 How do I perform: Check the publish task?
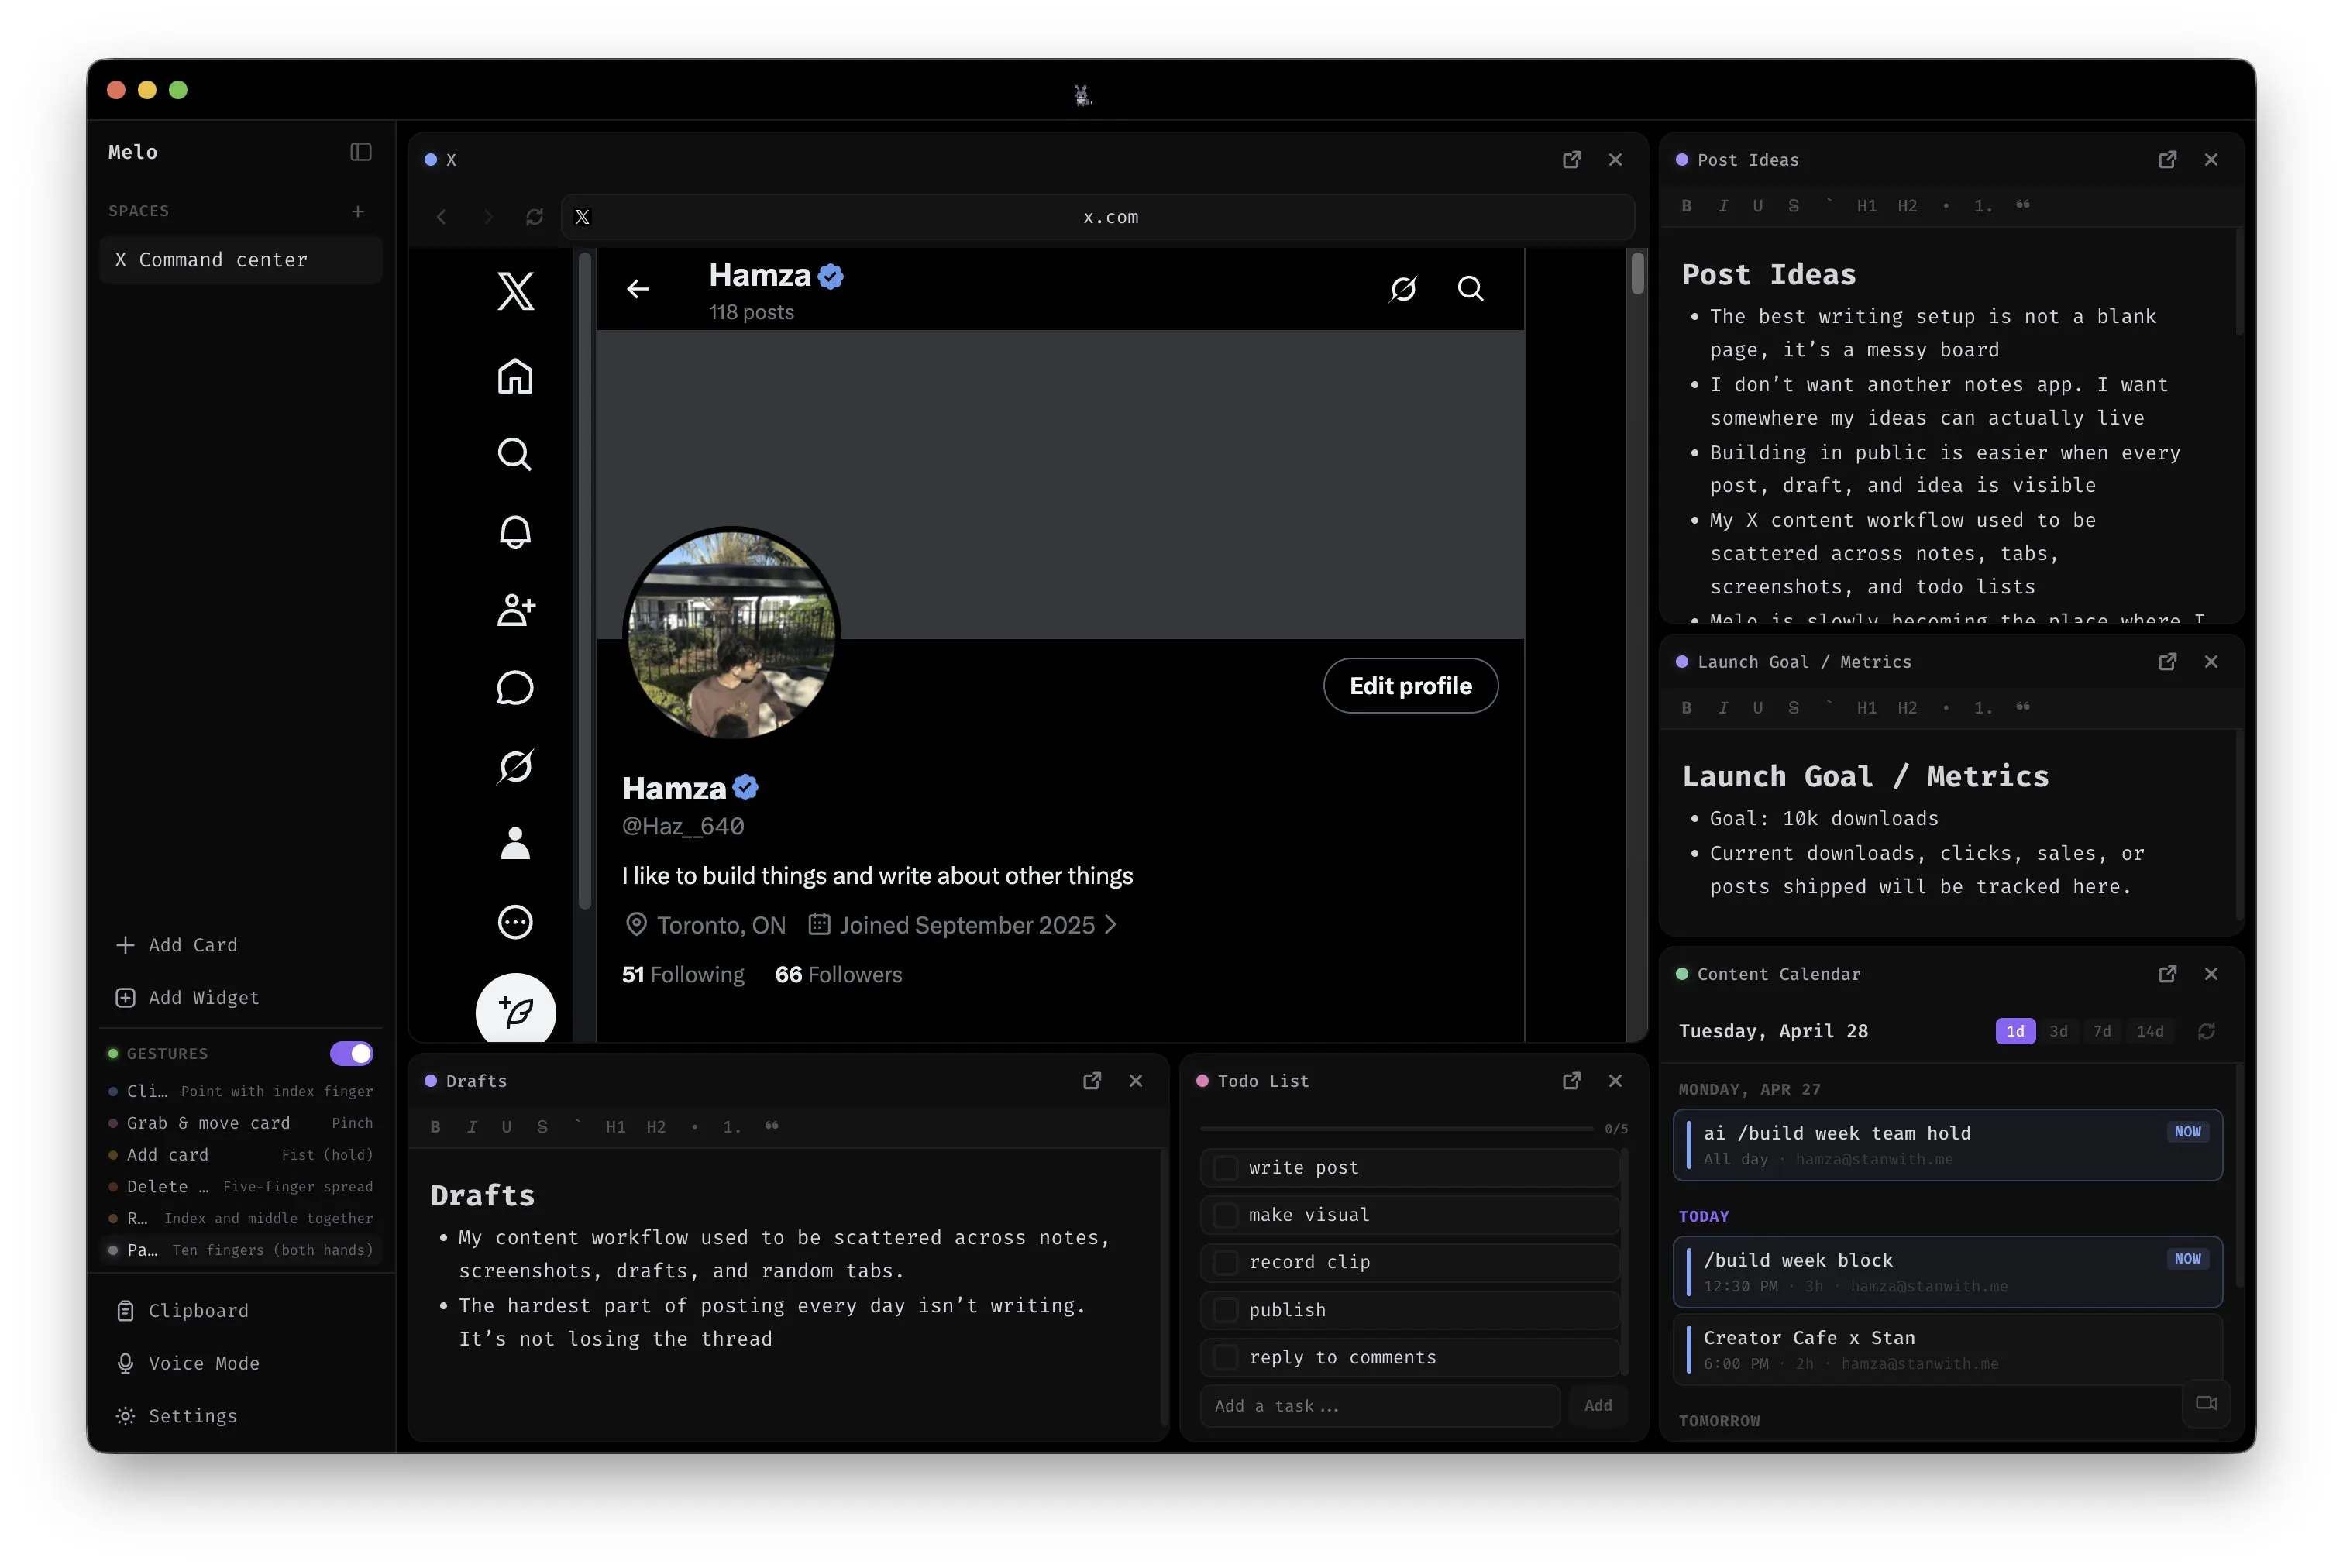coord(1225,1310)
